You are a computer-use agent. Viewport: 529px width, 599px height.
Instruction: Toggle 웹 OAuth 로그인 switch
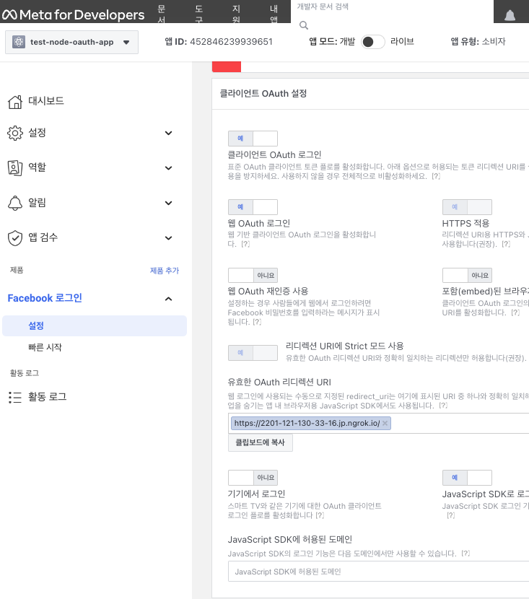pos(253,206)
